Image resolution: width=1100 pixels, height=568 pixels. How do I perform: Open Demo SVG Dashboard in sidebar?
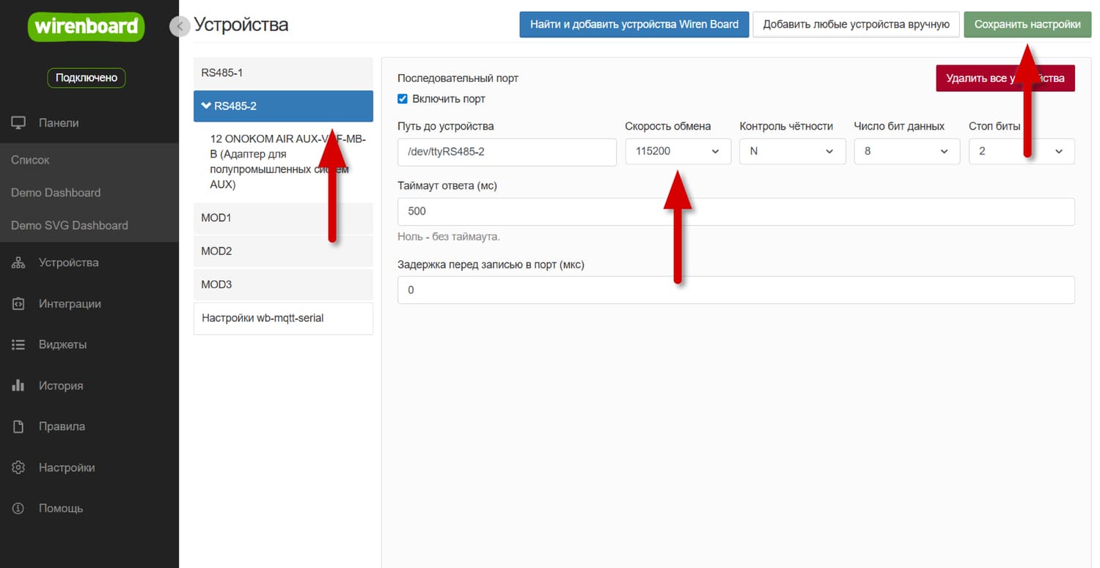point(70,226)
